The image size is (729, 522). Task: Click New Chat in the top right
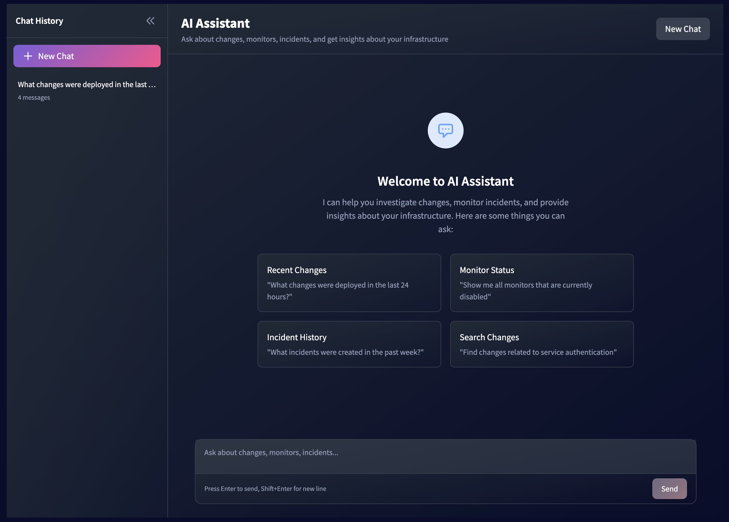pyautogui.click(x=683, y=29)
